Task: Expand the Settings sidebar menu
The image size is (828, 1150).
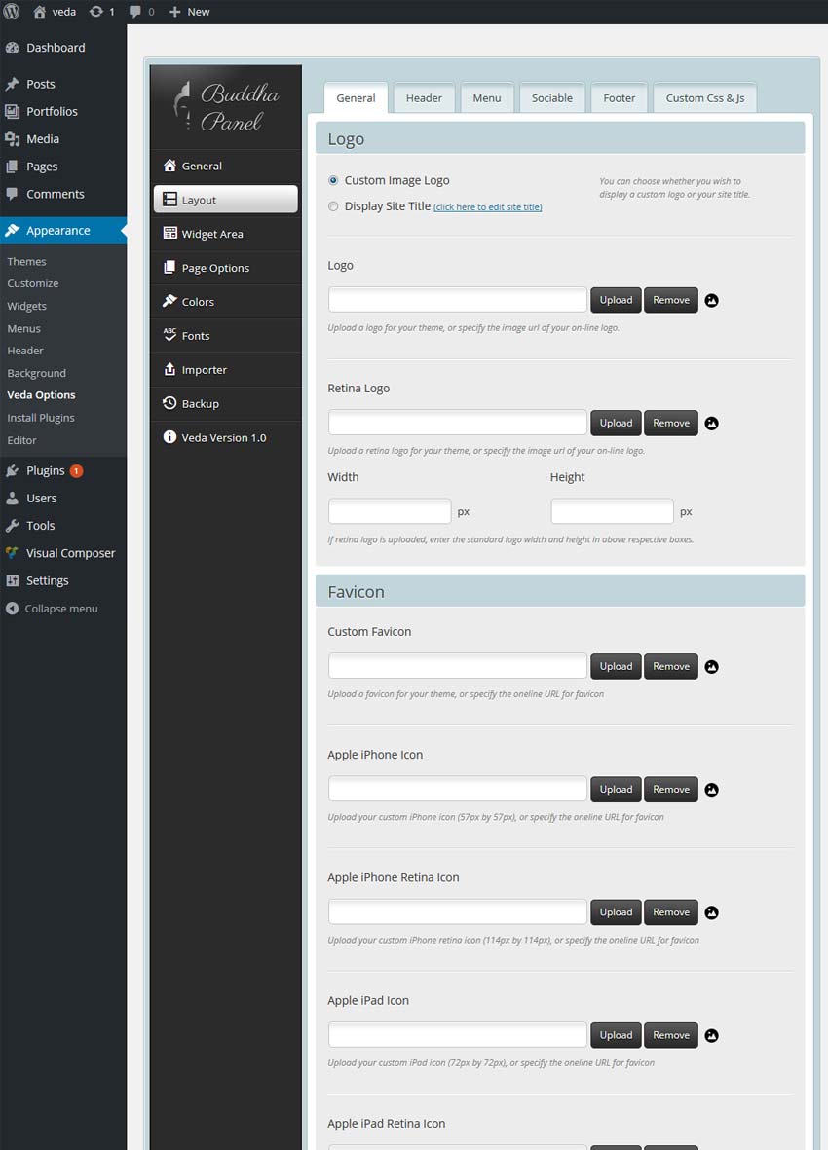Action: point(44,580)
